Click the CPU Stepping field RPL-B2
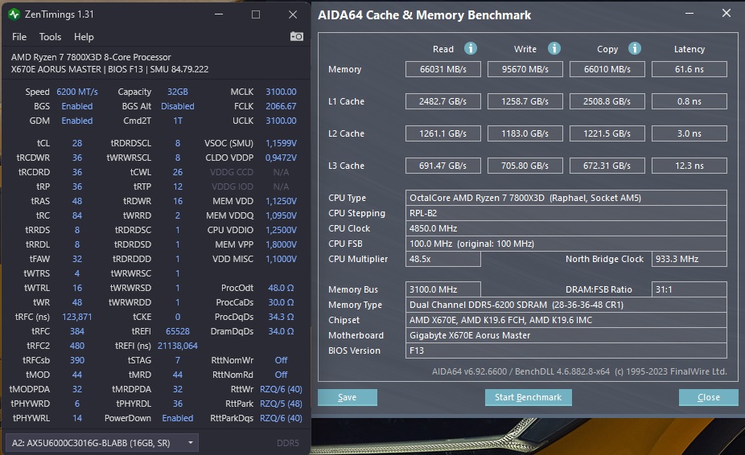Image resolution: width=745 pixels, height=455 pixels. click(x=566, y=213)
